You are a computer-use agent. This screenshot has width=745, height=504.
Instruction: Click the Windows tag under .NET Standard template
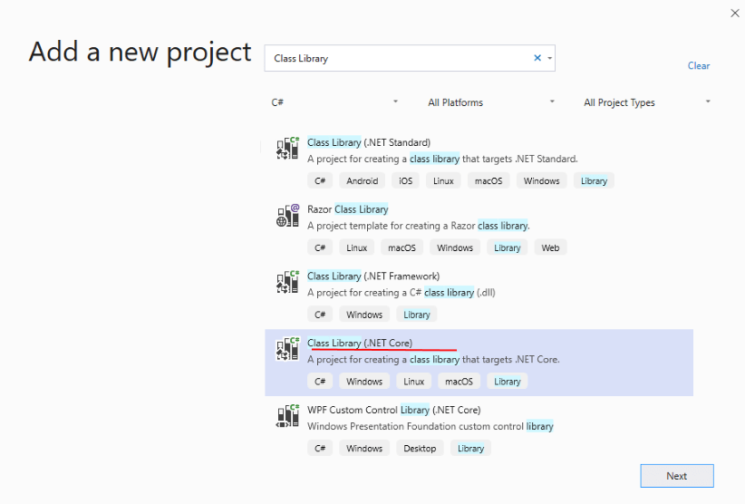(x=542, y=181)
